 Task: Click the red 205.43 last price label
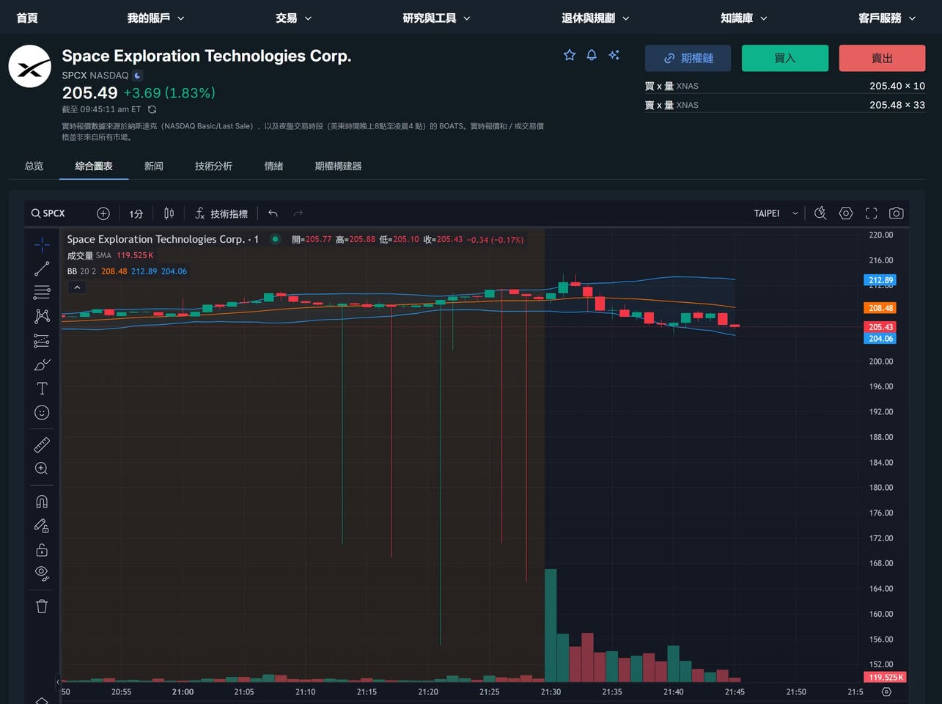coord(880,327)
